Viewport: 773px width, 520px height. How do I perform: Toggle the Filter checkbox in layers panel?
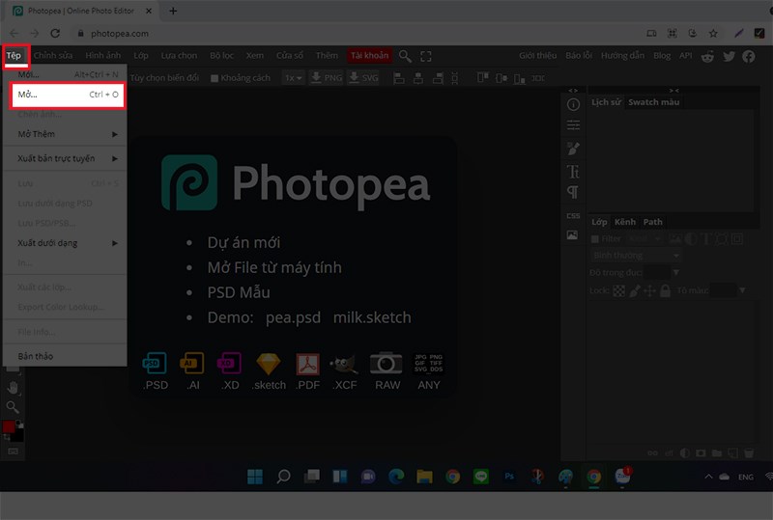coord(596,238)
